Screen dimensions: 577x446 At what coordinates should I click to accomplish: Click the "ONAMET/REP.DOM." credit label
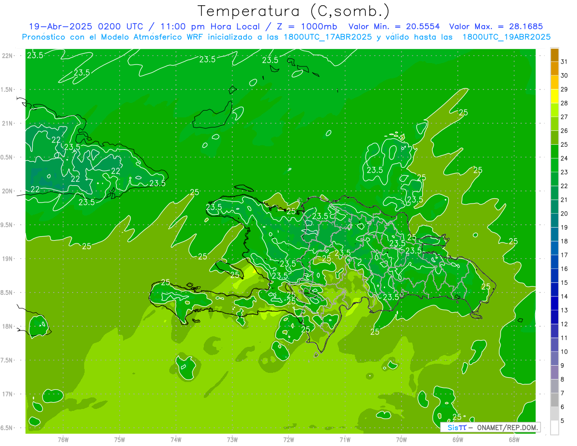[508, 427]
